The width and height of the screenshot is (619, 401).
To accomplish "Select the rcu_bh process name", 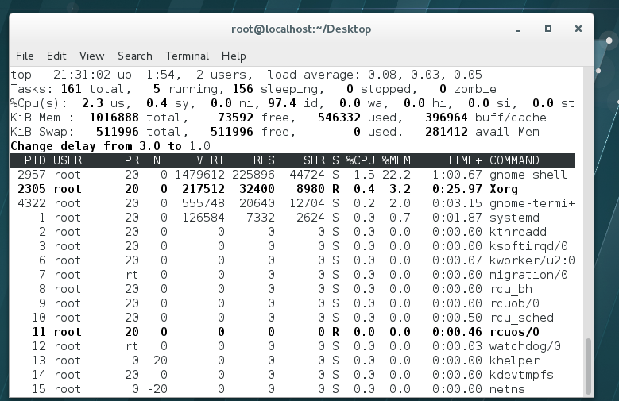I will [511, 289].
